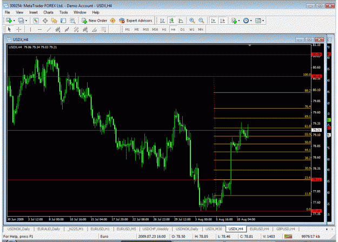Zoom in on the chart
The image size is (338, 242).
tap(192, 21)
